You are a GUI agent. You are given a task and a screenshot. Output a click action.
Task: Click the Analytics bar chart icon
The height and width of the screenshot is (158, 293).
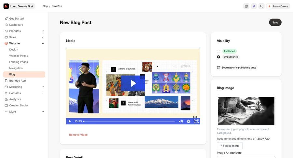point(6,99)
